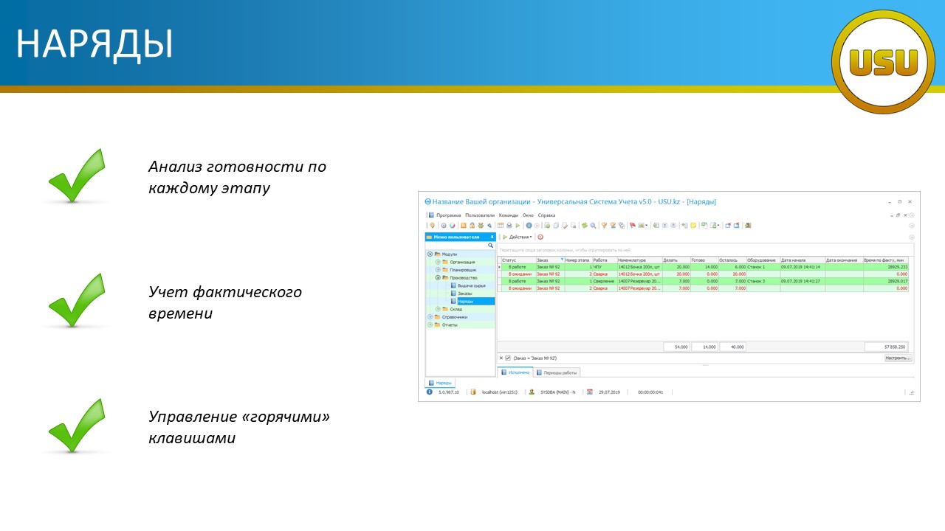Expand the Организация folder

coord(437,262)
